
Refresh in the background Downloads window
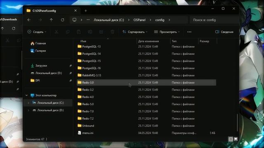[x=14, y=28]
